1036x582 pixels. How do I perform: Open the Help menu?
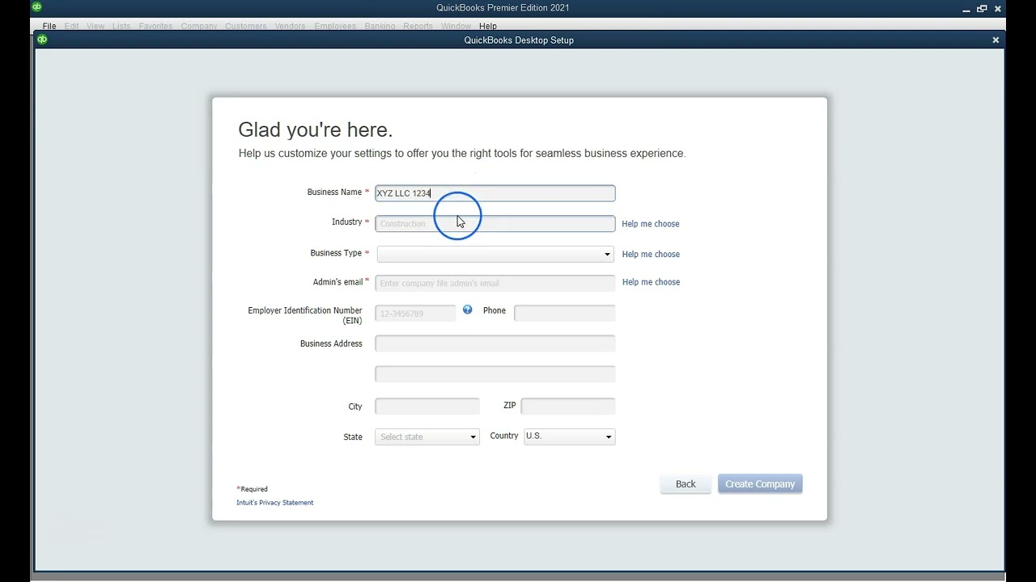pos(488,26)
